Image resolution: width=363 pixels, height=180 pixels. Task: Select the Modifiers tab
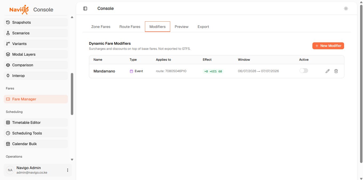coord(157,27)
